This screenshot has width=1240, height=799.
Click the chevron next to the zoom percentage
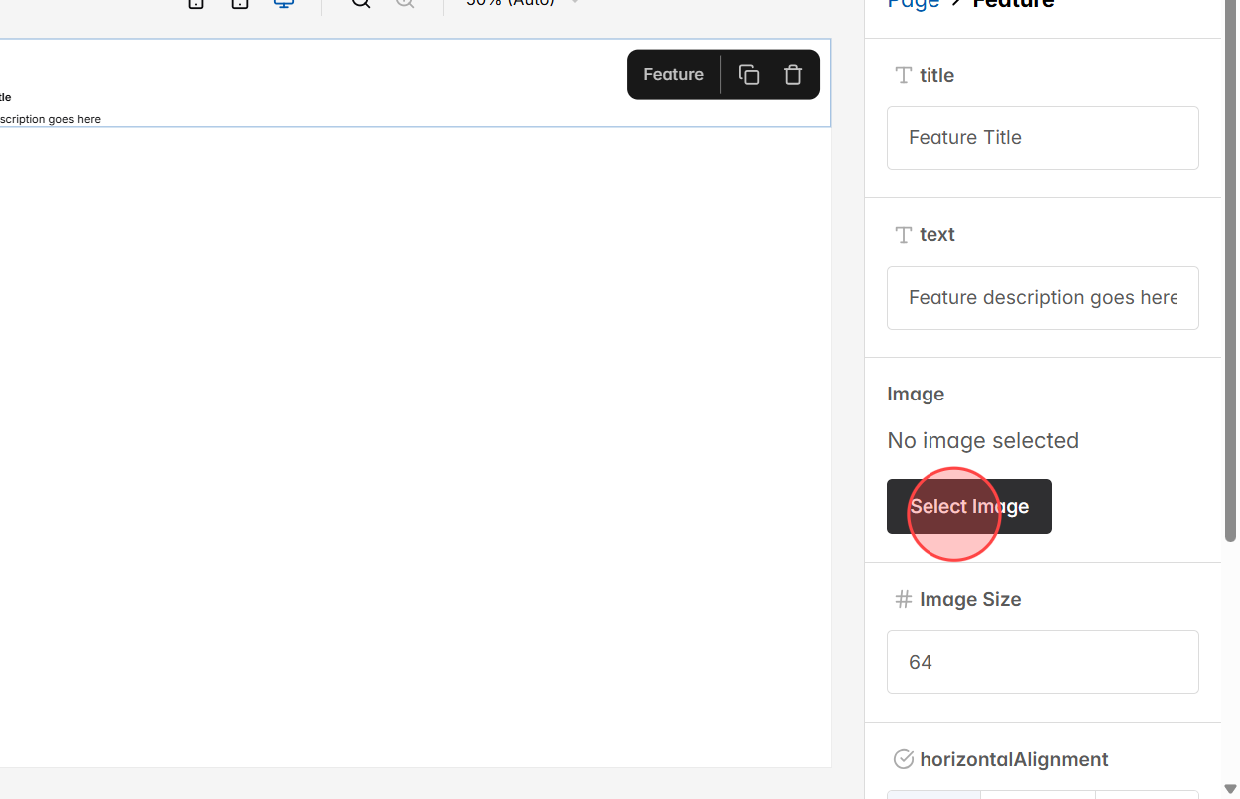point(573,4)
